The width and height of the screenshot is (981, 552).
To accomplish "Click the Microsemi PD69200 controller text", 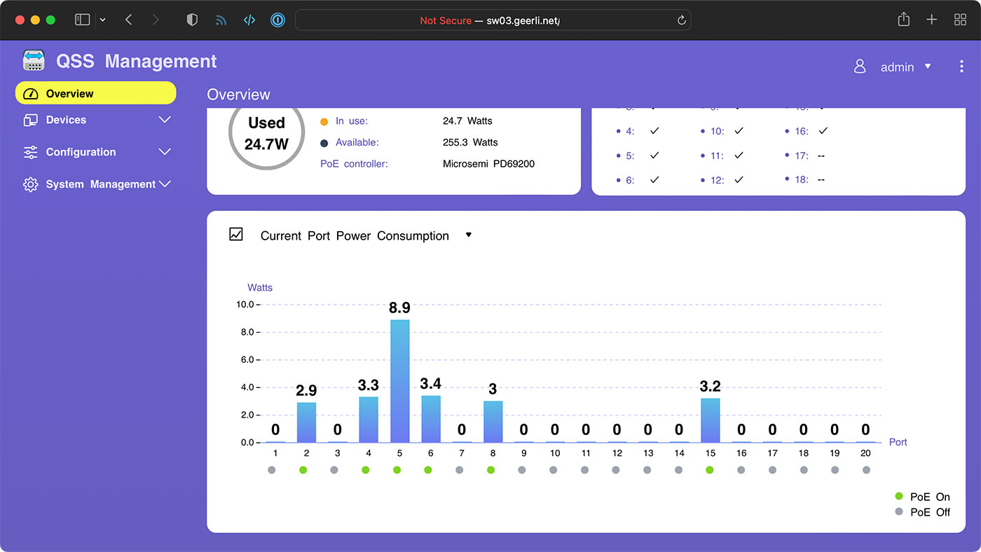I will 489,164.
